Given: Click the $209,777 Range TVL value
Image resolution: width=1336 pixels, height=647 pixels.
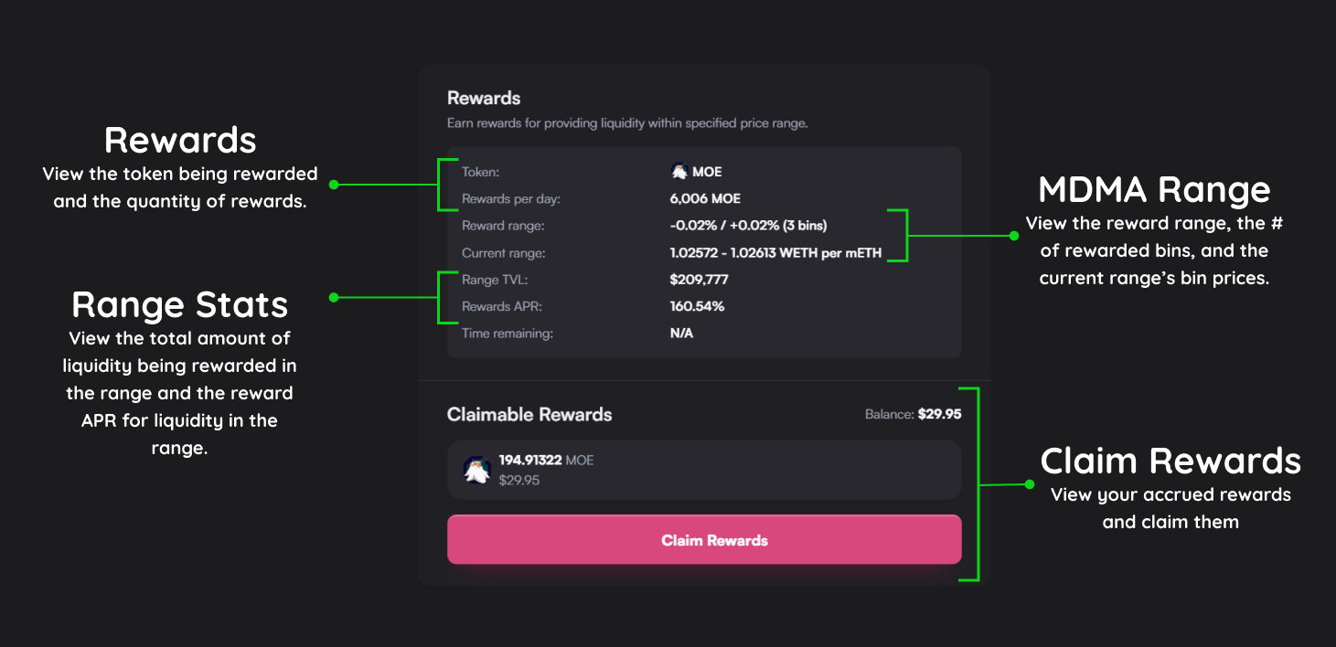Looking at the screenshot, I should click(x=699, y=280).
